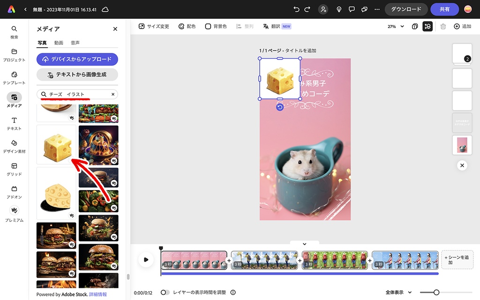This screenshot has width=480, height=300.
Task: Open テキスト in the left sidebar
Action: click(x=14, y=124)
